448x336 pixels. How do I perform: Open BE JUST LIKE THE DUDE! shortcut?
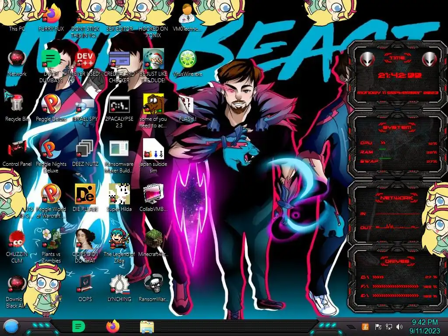[153, 66]
